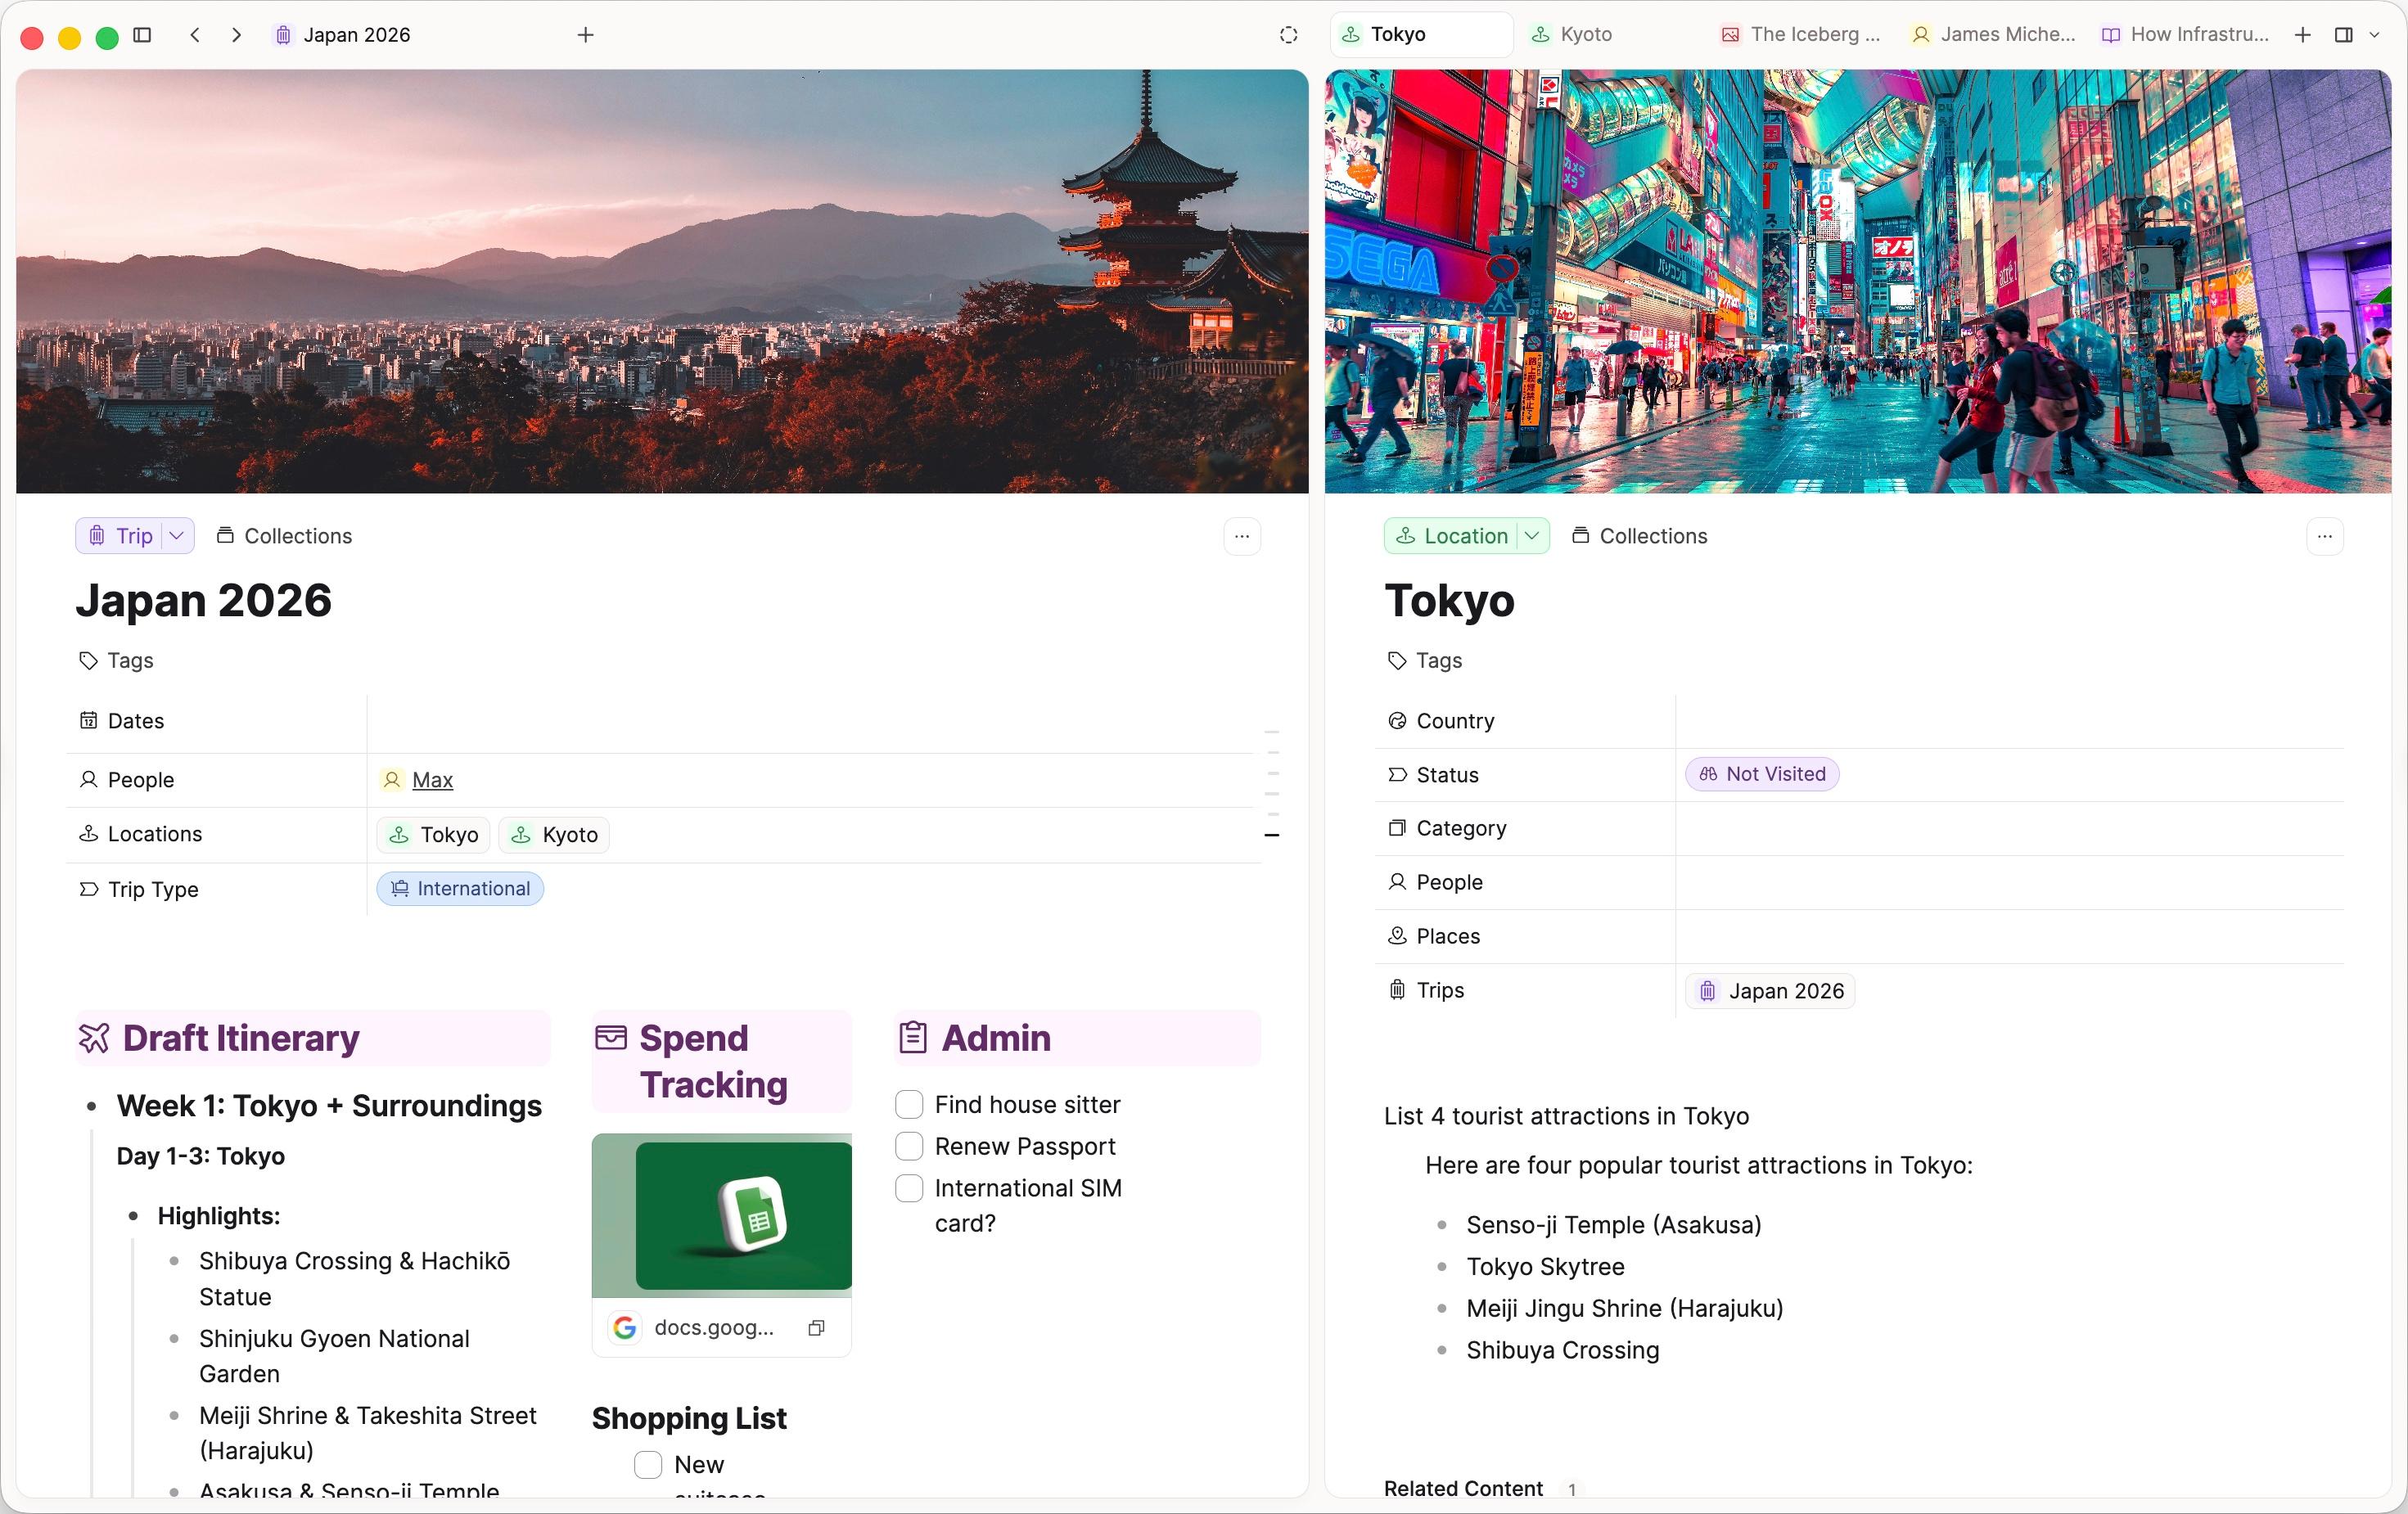Open tab options chevron at far right
The image size is (2408, 1514).
click(x=2375, y=35)
